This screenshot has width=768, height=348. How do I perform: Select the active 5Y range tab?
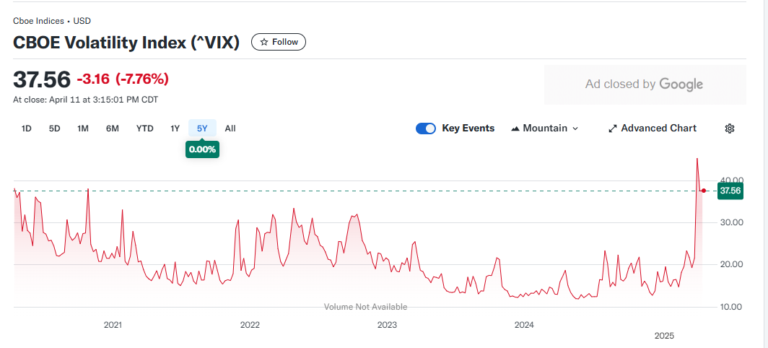[202, 129]
